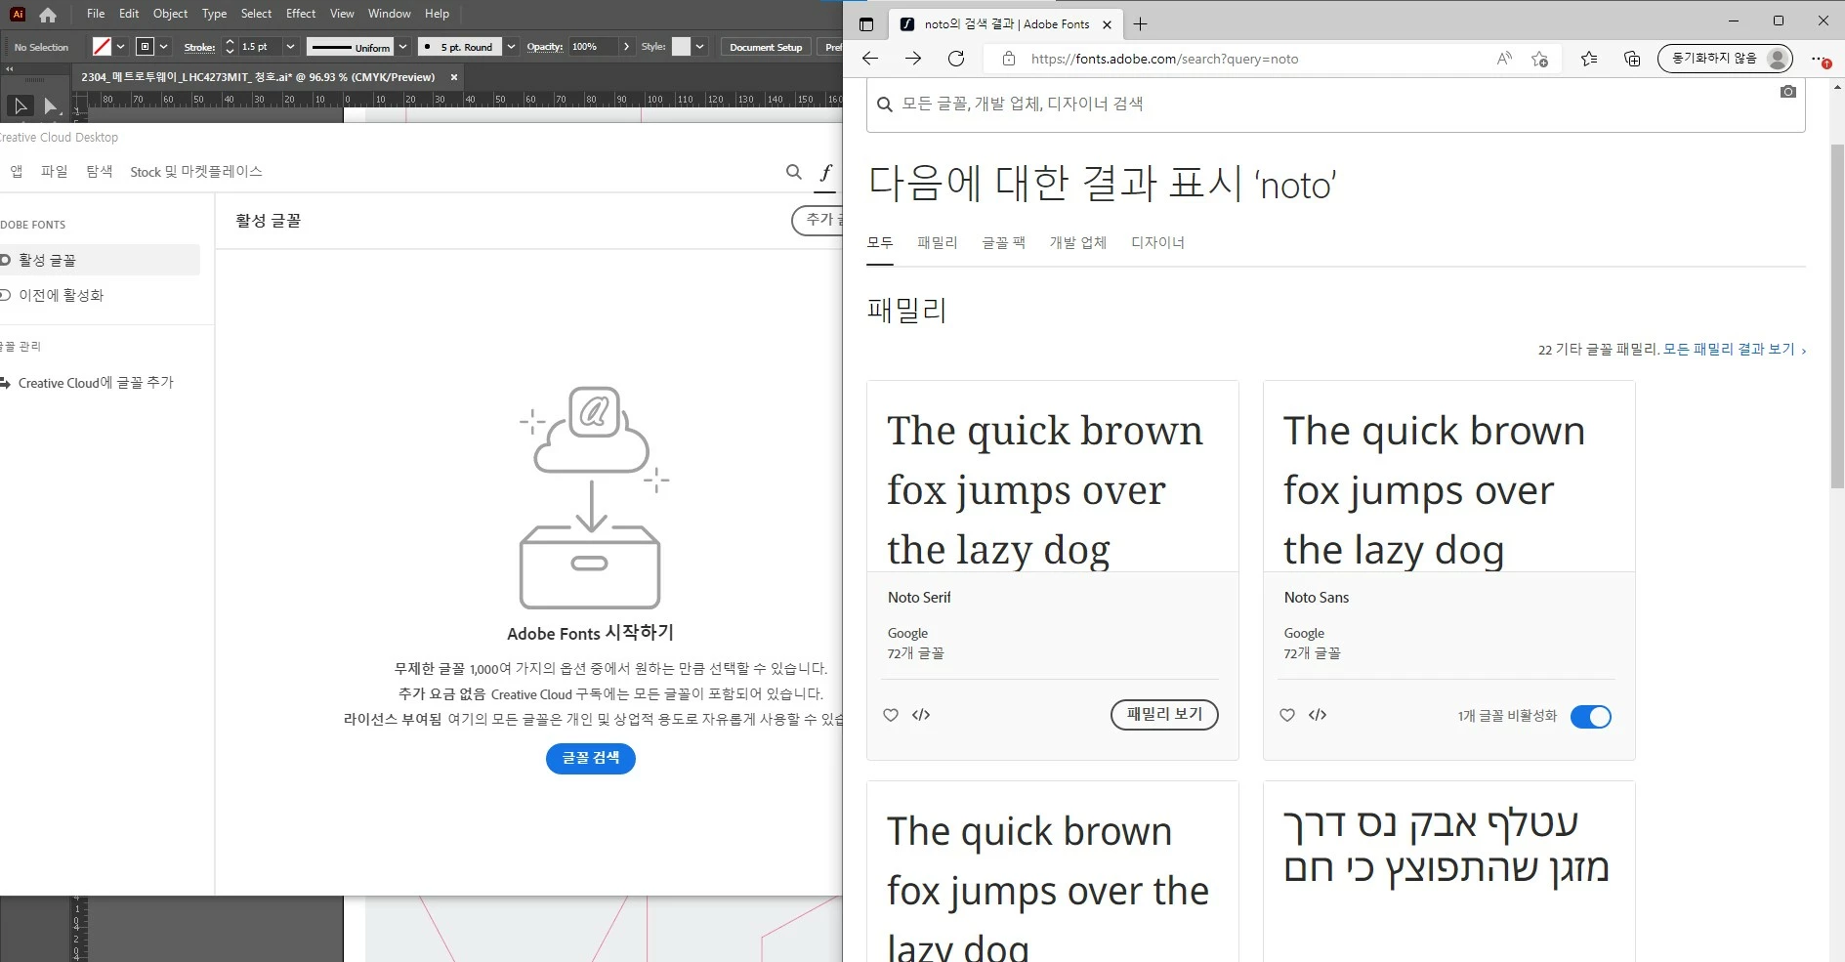
Task: Click the site lock icon in address bar
Action: tap(1009, 59)
